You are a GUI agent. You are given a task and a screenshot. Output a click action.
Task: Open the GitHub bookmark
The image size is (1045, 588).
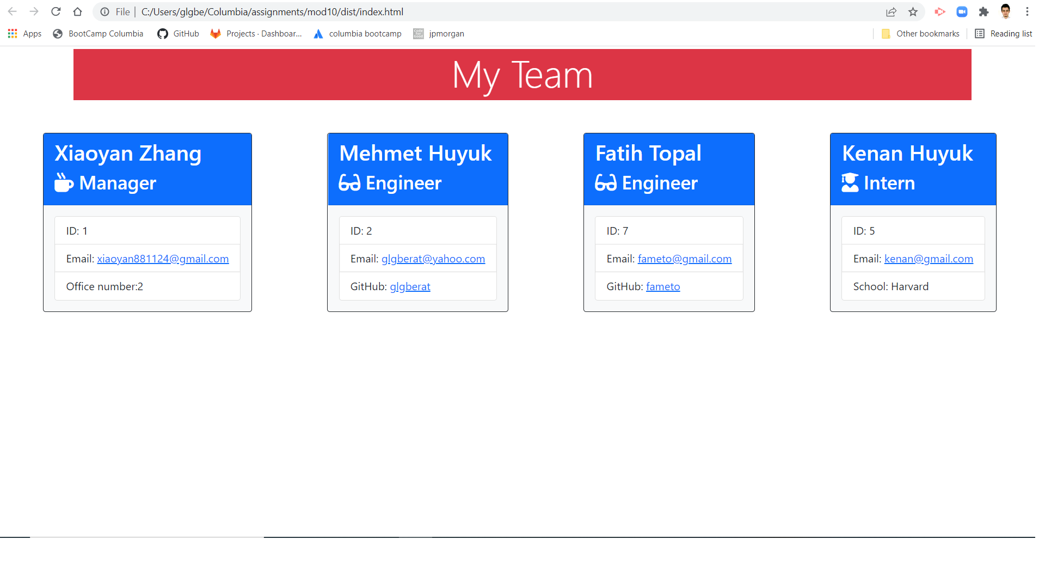pos(178,34)
